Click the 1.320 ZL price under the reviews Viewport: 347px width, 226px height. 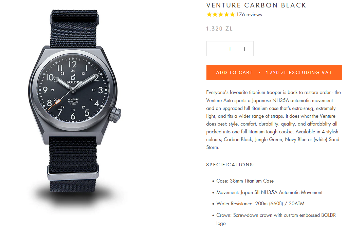tap(219, 29)
